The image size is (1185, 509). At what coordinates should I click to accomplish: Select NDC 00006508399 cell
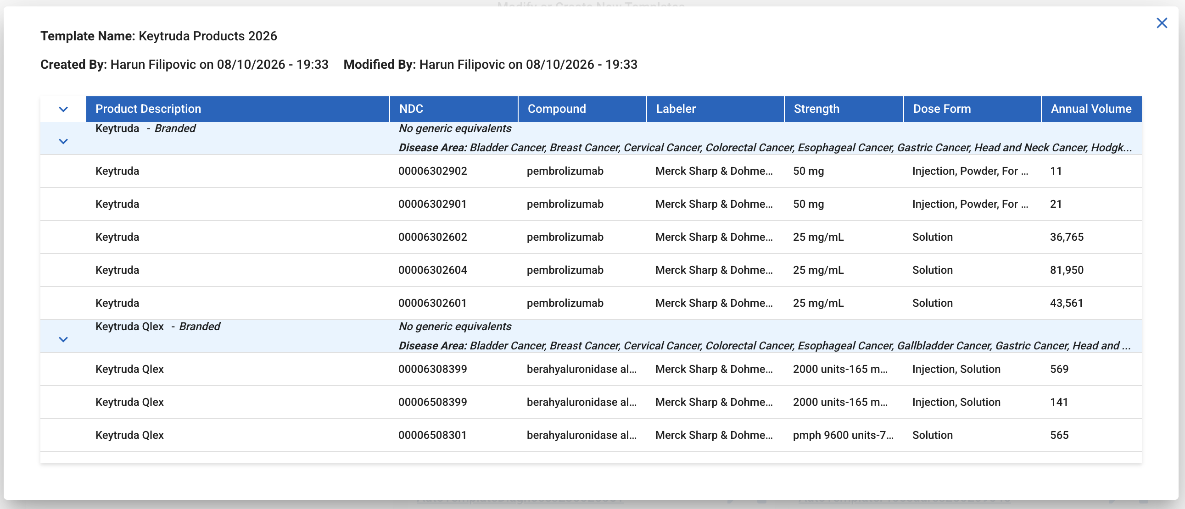coord(432,402)
